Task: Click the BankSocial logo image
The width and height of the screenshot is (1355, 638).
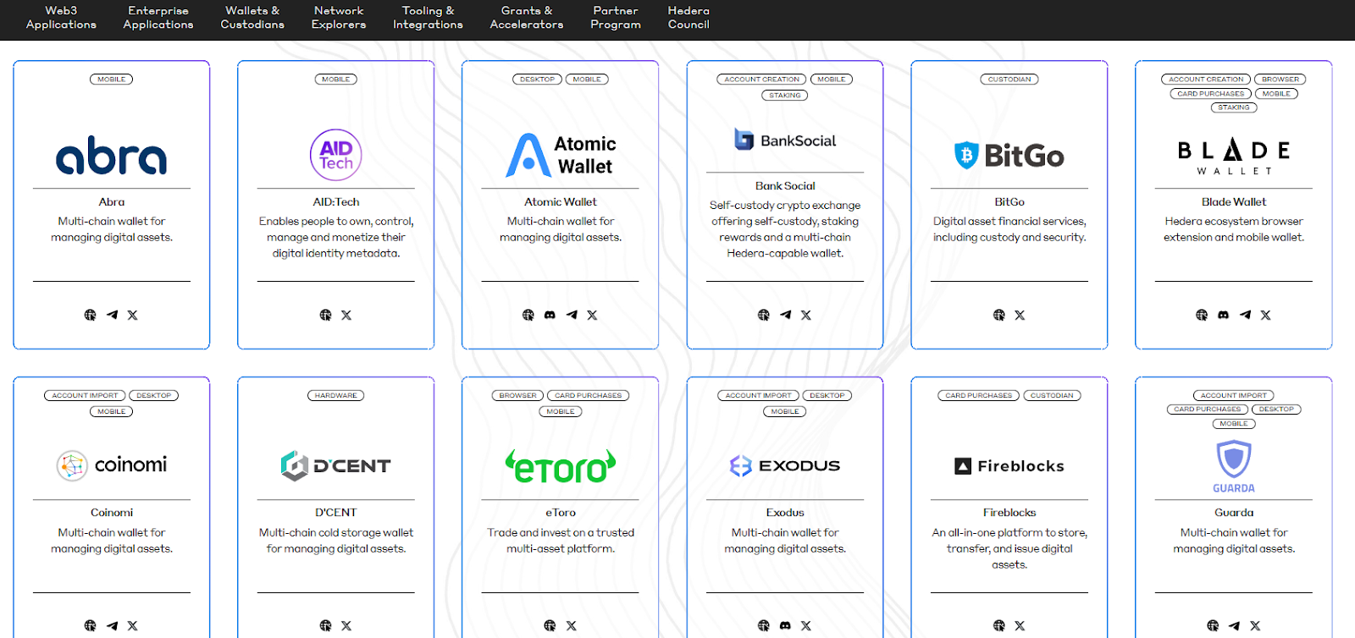Action: (x=785, y=140)
